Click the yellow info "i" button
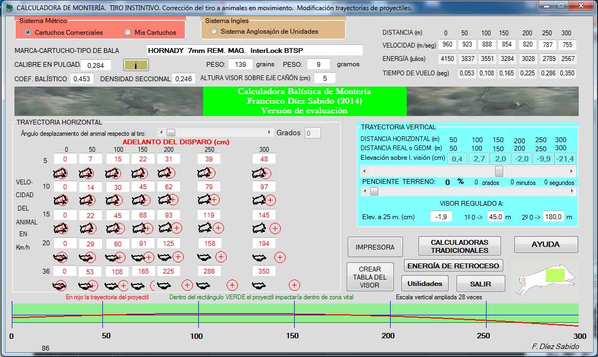This screenshot has width=598, height=357. point(136,65)
